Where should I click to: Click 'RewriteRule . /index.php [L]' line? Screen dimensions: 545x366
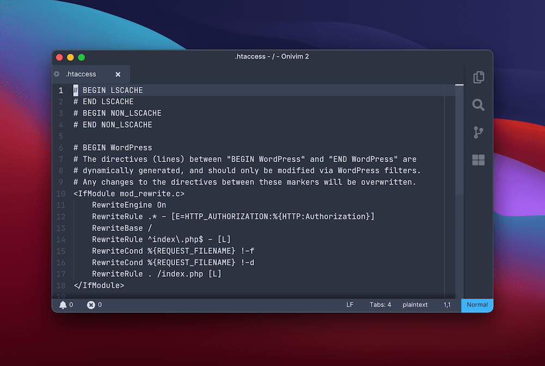click(157, 274)
